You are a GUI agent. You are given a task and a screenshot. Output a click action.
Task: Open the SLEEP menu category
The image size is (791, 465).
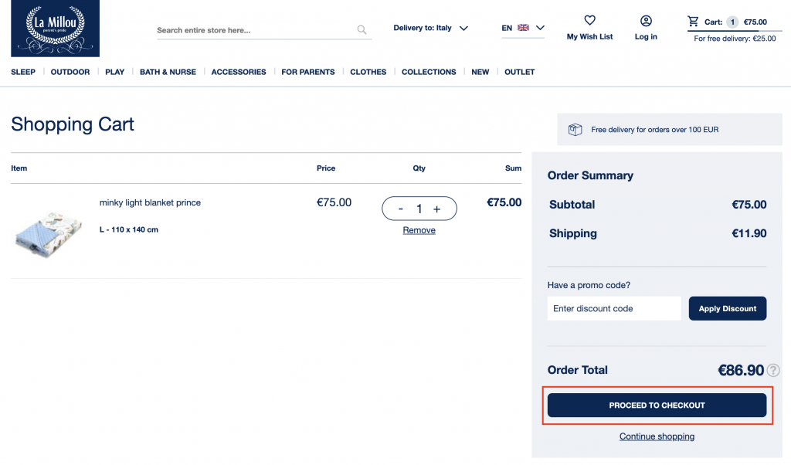click(23, 72)
